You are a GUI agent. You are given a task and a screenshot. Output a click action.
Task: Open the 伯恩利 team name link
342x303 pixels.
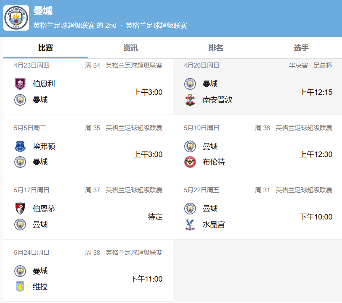point(44,84)
